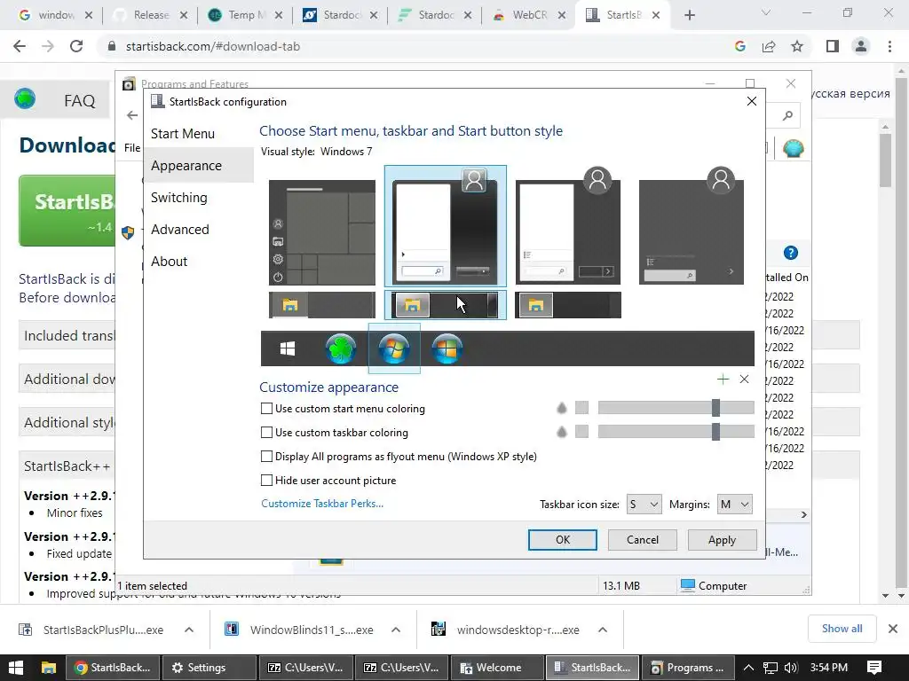Open File Explorer from taskbar
This screenshot has width=909, height=681.
click(x=48, y=668)
